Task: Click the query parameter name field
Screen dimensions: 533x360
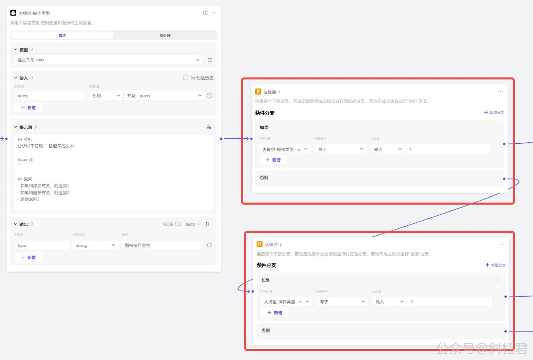Action: [x=49, y=96]
